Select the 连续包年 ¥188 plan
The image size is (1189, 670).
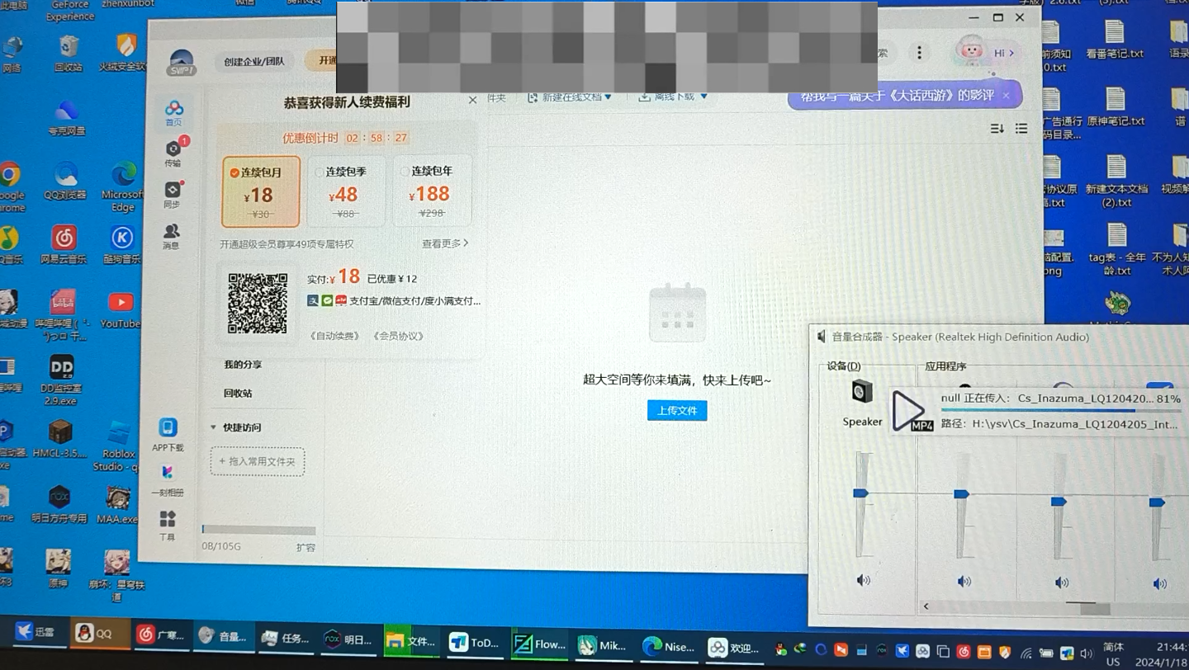(x=432, y=191)
